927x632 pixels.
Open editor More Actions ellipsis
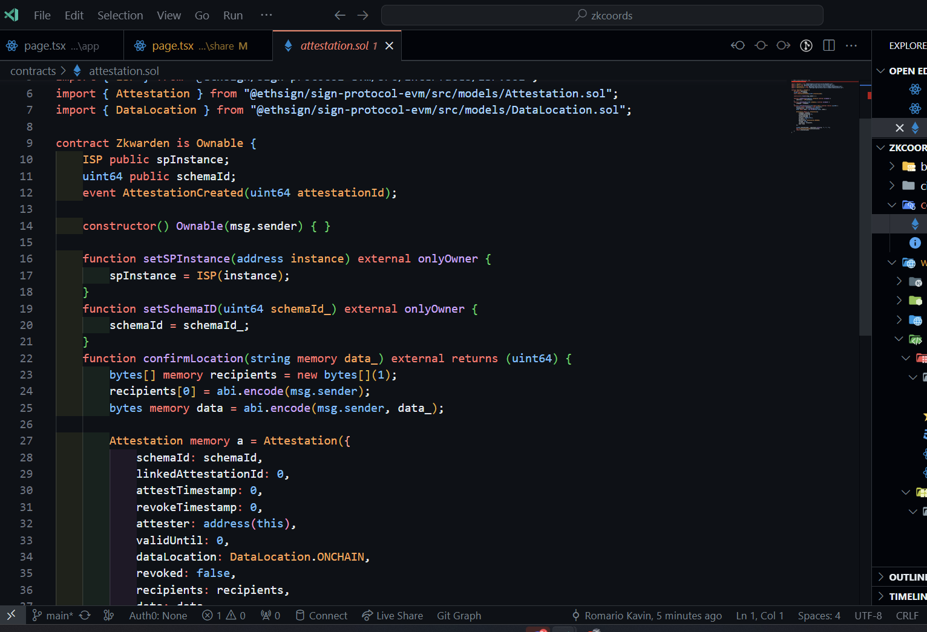(x=851, y=45)
